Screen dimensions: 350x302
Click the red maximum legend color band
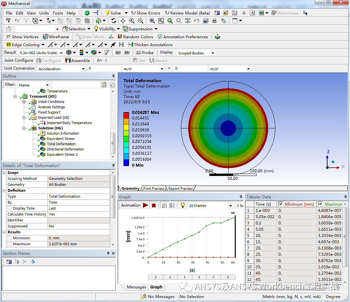[126, 115]
